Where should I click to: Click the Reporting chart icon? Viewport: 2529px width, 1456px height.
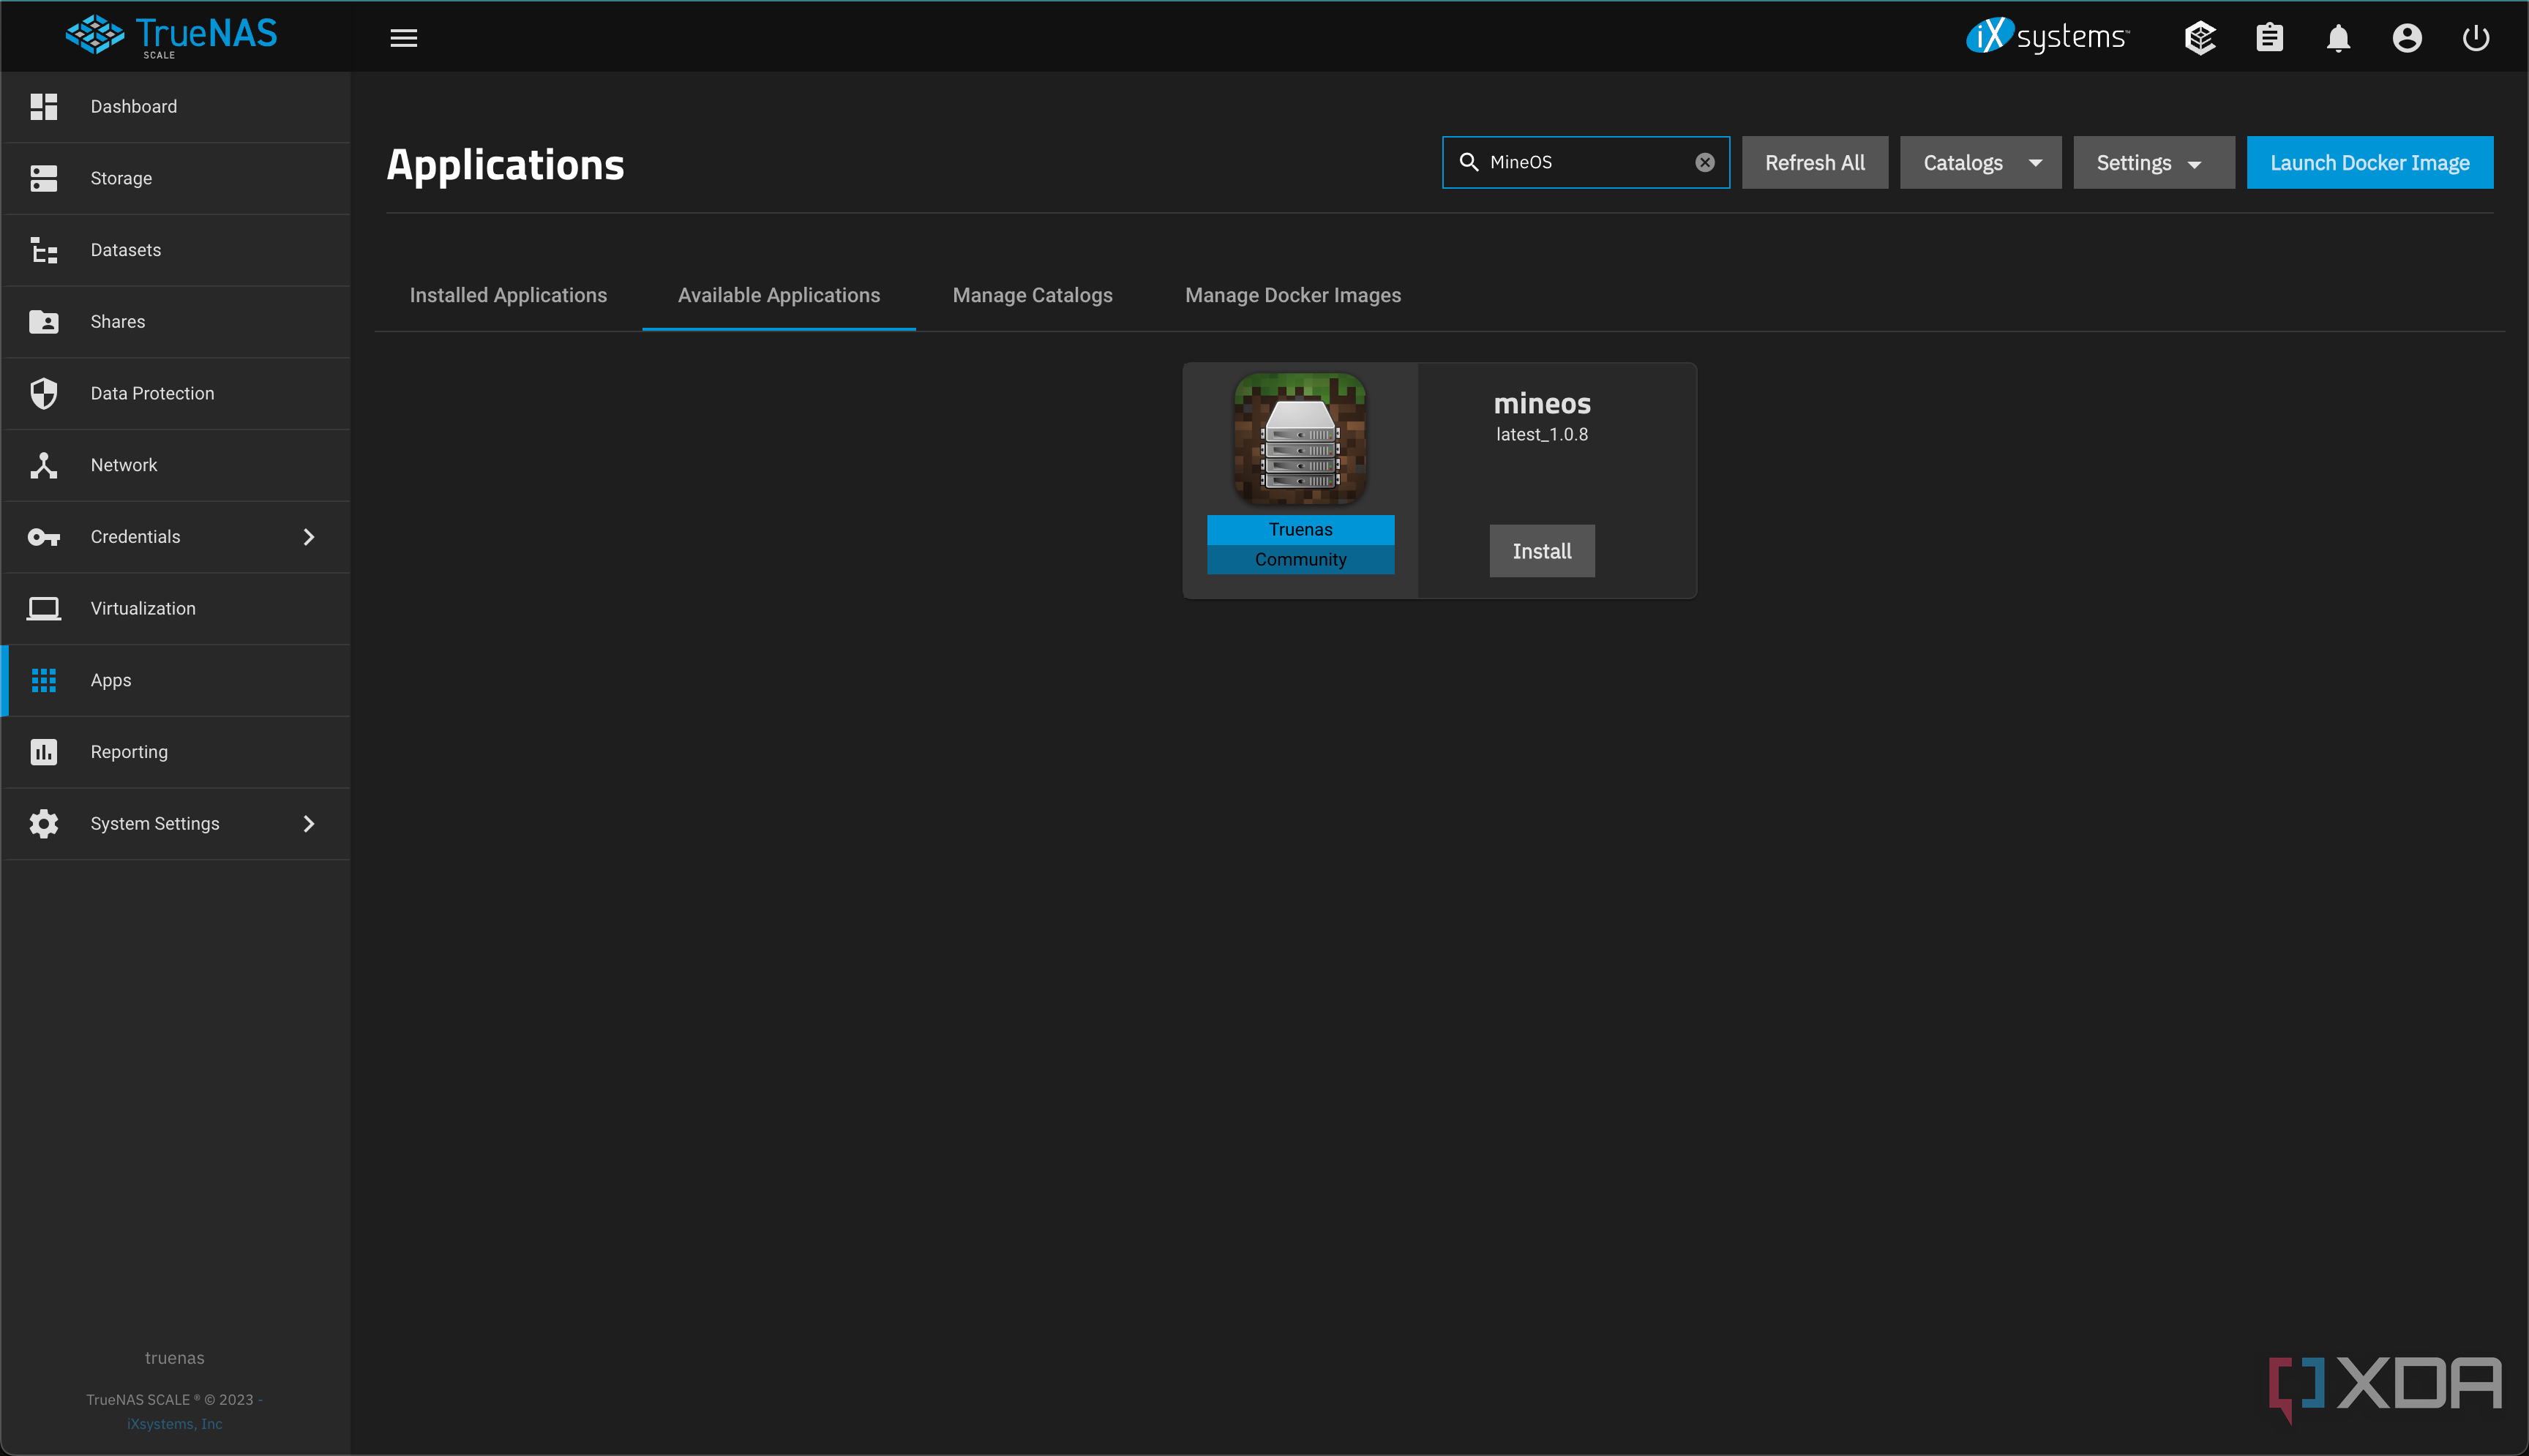(x=44, y=752)
